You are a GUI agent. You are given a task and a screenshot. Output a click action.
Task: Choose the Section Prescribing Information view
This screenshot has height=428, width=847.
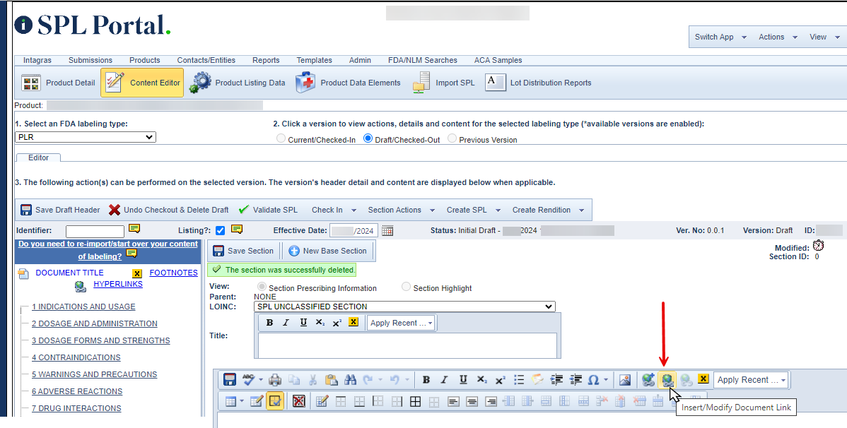(x=262, y=287)
